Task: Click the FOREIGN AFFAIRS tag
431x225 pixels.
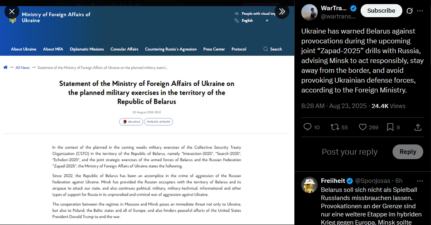Action: coord(158,122)
